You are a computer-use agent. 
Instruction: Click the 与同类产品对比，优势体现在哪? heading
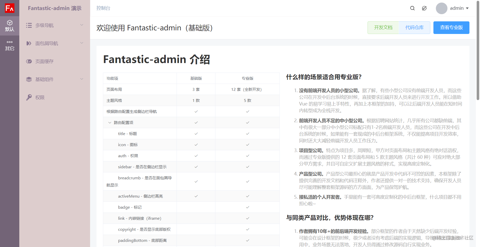(x=330, y=218)
